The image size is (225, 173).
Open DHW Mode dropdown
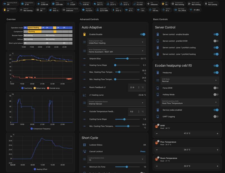click(190, 80)
